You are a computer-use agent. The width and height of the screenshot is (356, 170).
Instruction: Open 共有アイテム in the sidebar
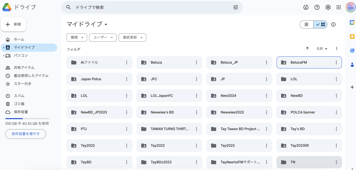[29, 68]
